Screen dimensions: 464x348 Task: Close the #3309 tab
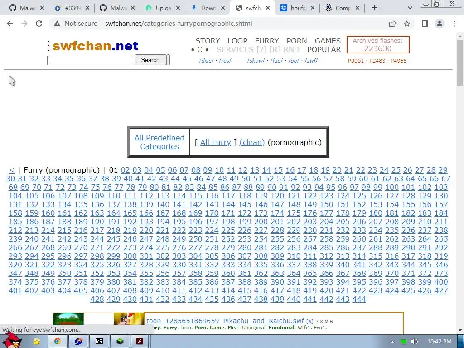tap(87, 8)
